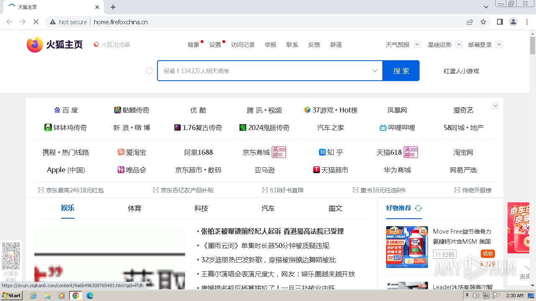Open the tab search chevron
Viewport: 536px width, 301px height.
[x=486, y=7]
